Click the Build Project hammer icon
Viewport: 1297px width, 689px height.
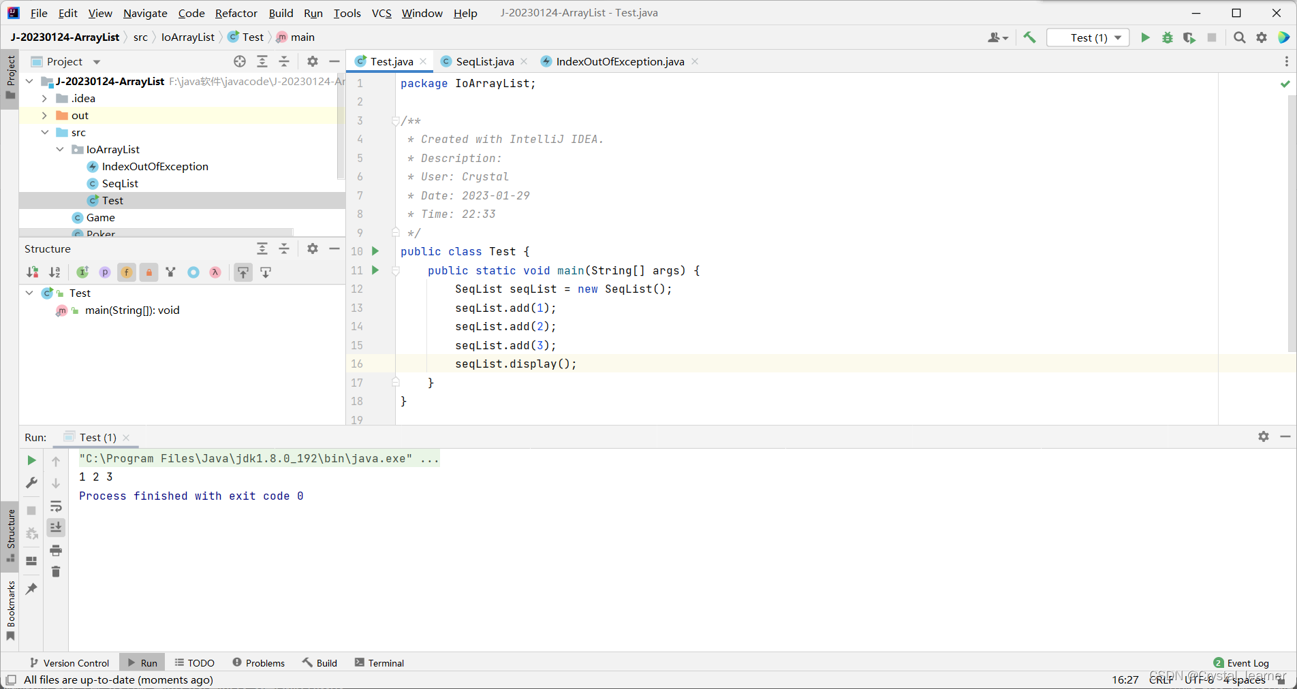click(x=1029, y=37)
